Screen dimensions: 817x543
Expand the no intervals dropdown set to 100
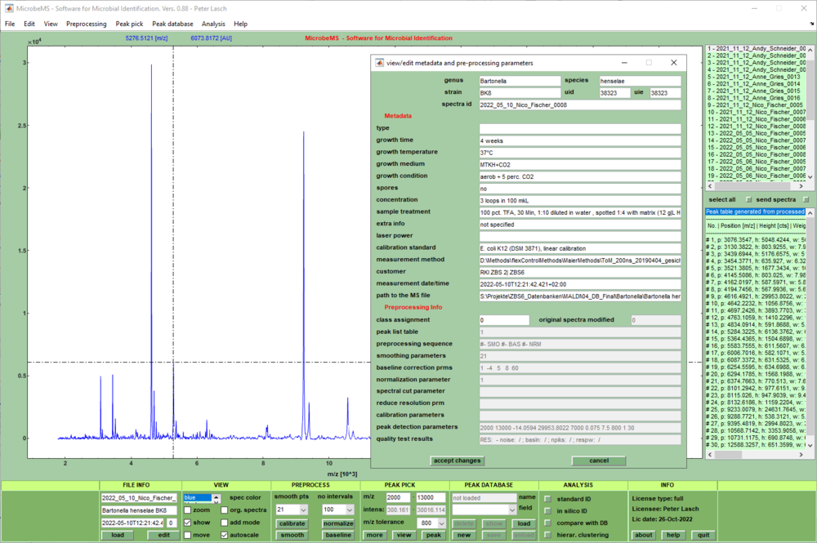pyautogui.click(x=337, y=509)
